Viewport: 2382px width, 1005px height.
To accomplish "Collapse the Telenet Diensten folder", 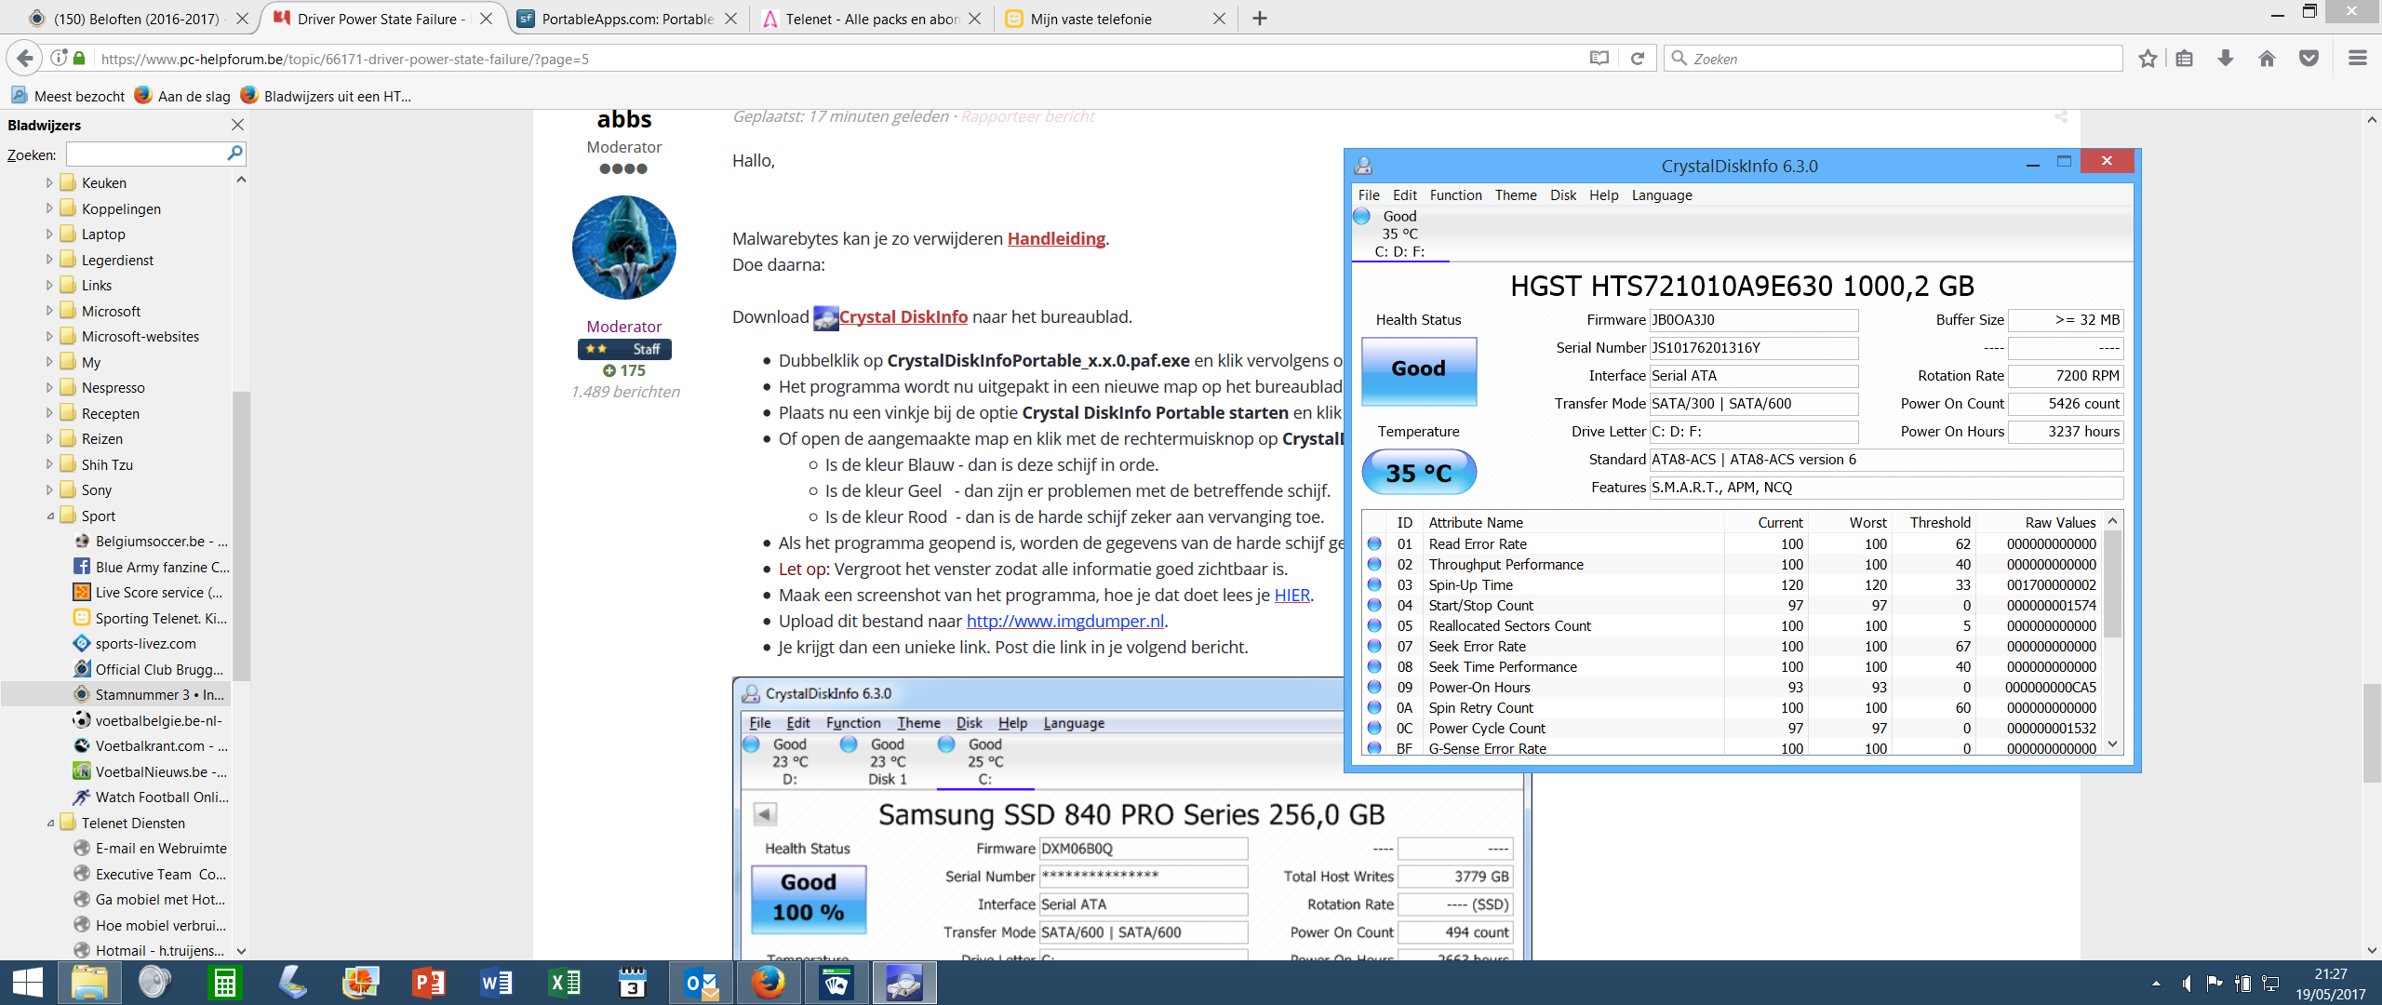I will coord(49,824).
